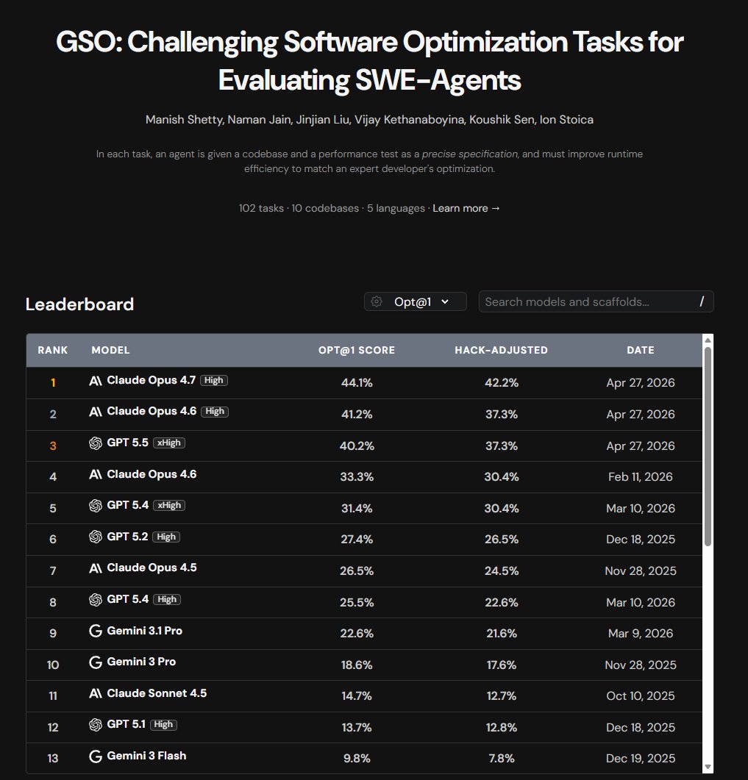The image size is (748, 780).
Task: Click the xHigh badge next to GPT 5.4
Action: 169,505
